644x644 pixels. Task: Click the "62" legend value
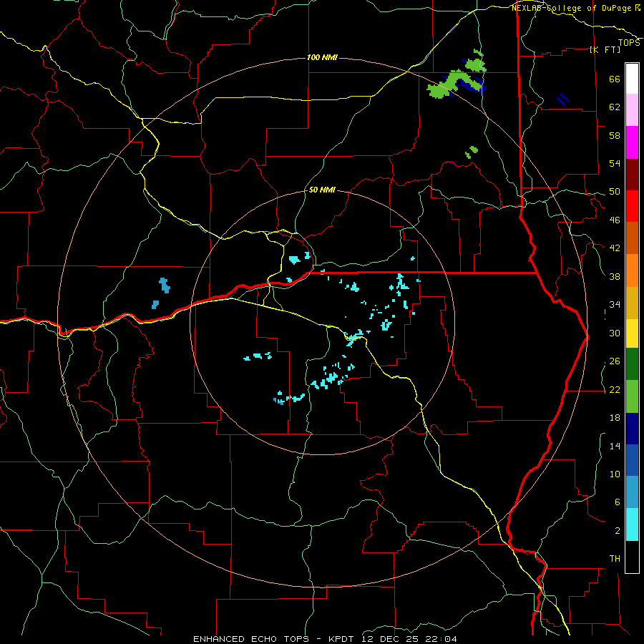[615, 107]
